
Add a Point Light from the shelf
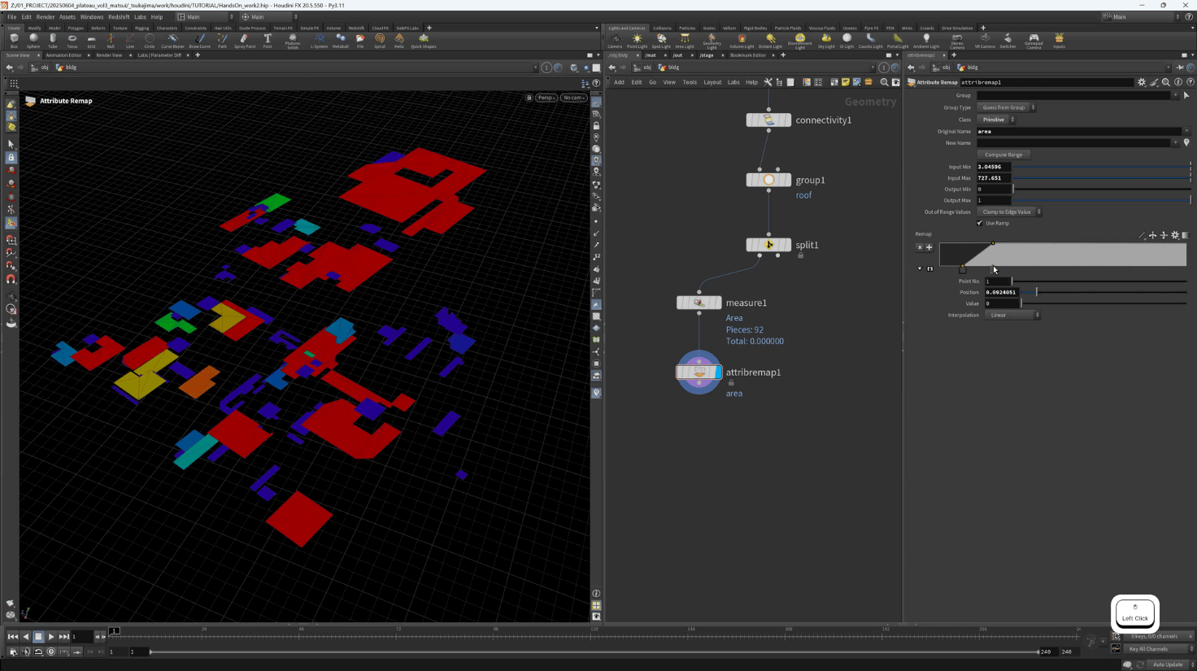[x=637, y=40]
